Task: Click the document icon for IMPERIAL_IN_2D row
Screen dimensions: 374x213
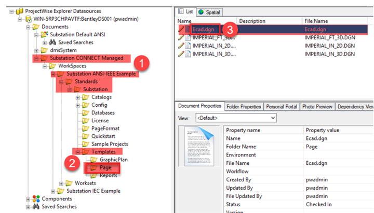Action: 188,46
